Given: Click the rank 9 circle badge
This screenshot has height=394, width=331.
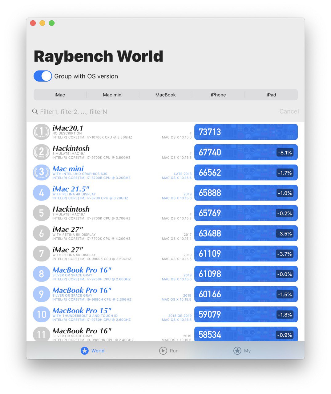Looking at the screenshot, I should point(42,294).
